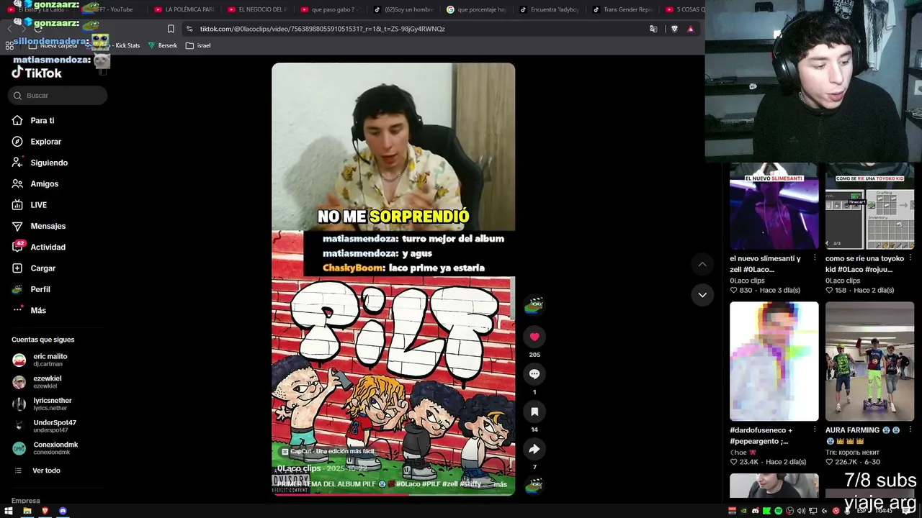Open Discord from the taskbar

(x=63, y=511)
